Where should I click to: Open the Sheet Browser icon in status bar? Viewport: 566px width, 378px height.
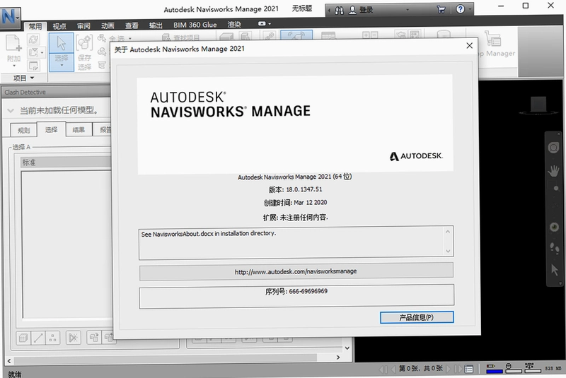coord(469,369)
